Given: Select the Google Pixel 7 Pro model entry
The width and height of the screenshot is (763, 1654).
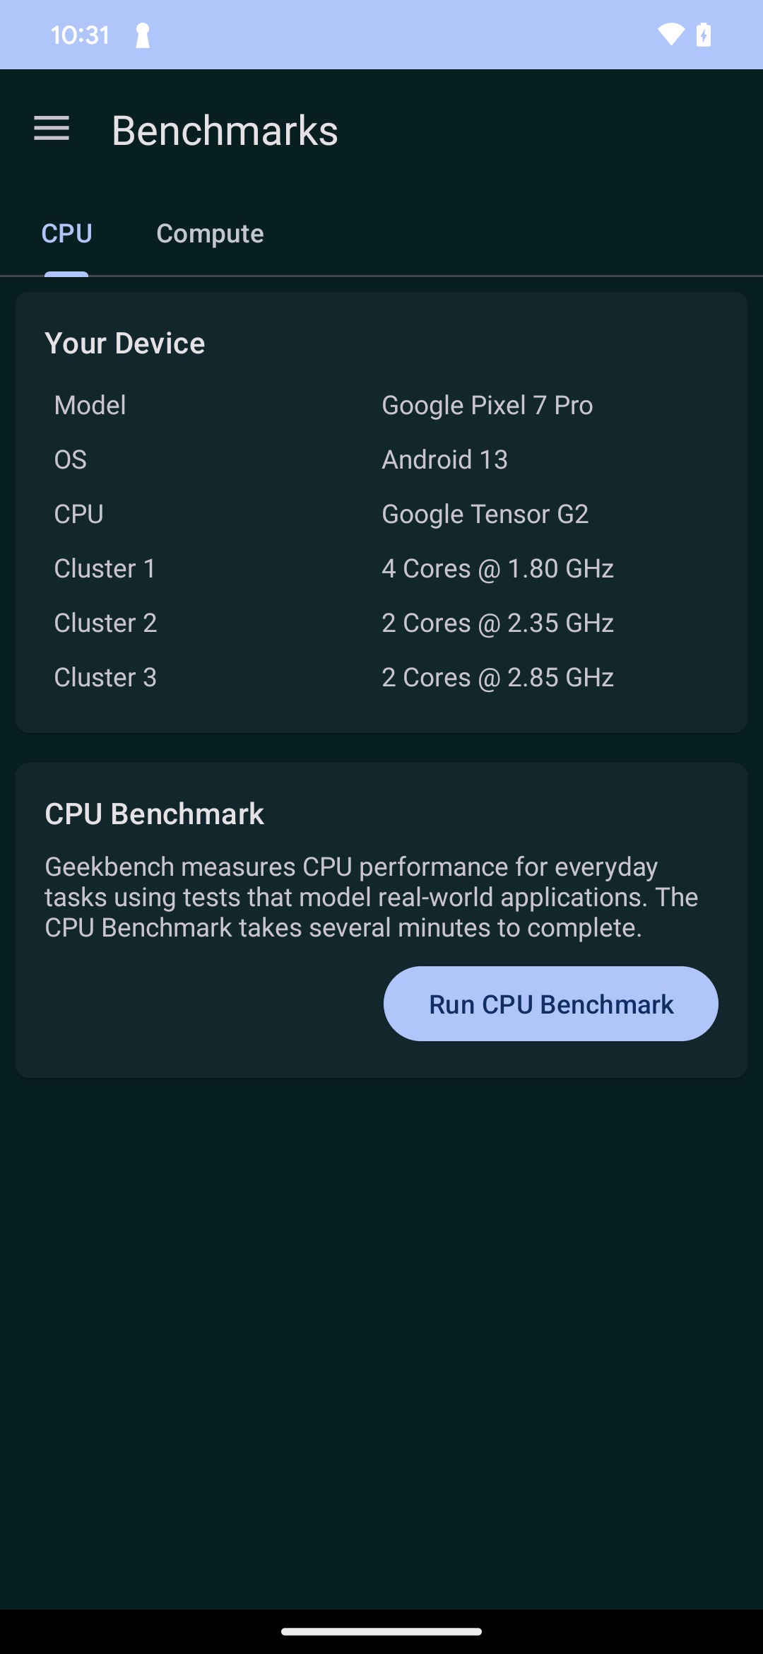Looking at the screenshot, I should 487,404.
